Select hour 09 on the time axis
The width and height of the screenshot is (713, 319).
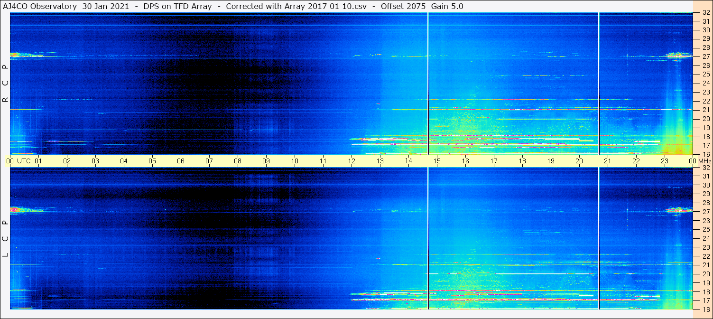[x=266, y=161]
